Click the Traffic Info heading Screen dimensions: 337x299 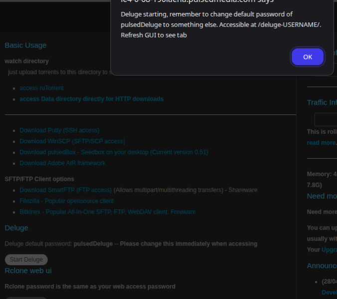322,102
